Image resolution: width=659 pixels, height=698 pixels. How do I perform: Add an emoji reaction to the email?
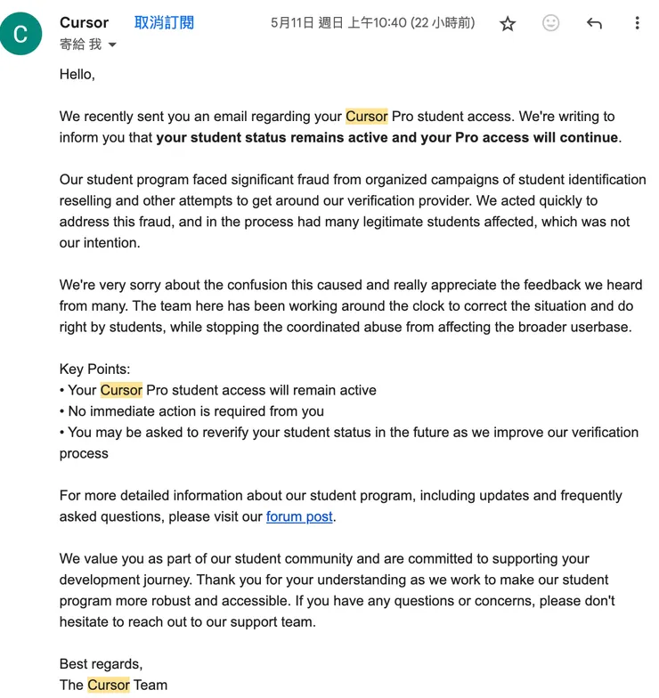click(551, 24)
